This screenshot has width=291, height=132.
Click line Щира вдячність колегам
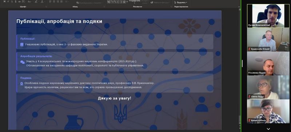point(83,87)
